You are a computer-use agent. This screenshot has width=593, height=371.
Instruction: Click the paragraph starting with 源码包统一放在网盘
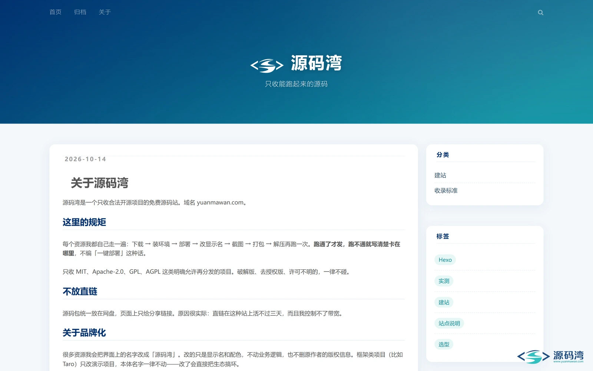click(x=203, y=313)
